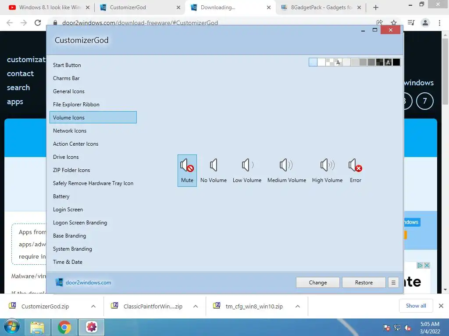
Task: Expand tm_cfg_win8_win10.zip download options
Action: tap(298, 306)
